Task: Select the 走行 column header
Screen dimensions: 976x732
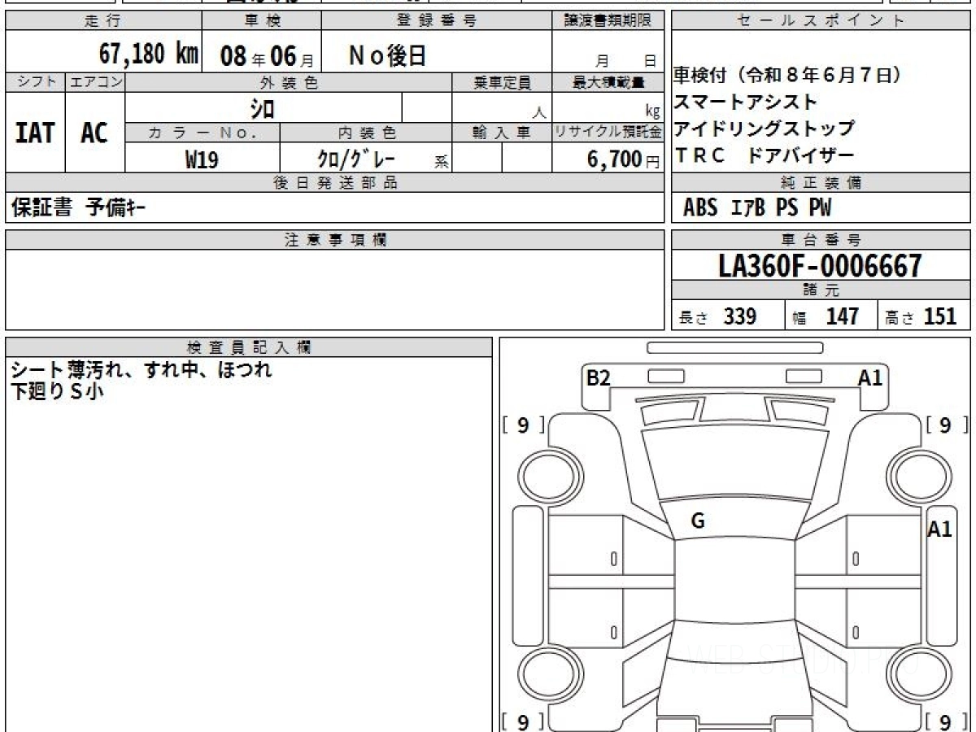Action: (102, 20)
